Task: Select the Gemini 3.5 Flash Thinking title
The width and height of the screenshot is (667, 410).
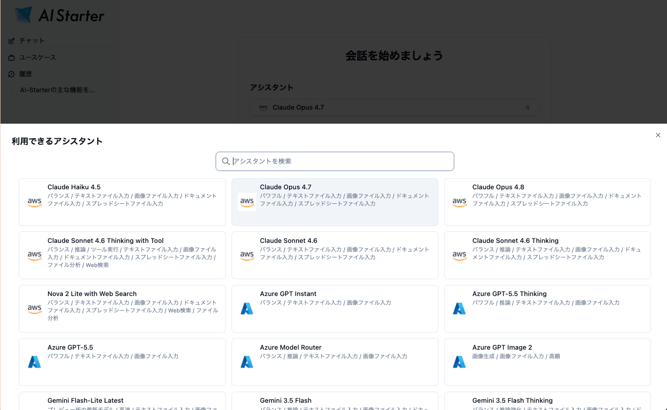Action: pos(512,400)
